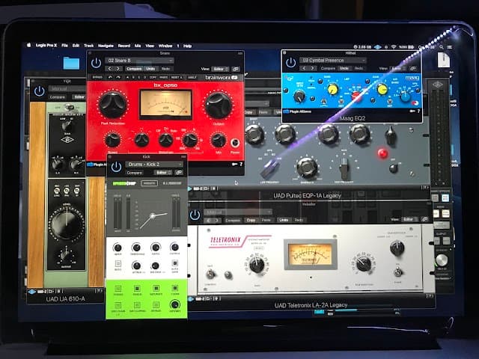Click link icon in Maag EQ2 window header
Viewport: 479px width, 359px height.
pos(412,68)
